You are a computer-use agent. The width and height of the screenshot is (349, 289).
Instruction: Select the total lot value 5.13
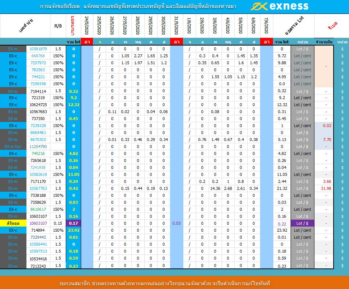click(282, 140)
